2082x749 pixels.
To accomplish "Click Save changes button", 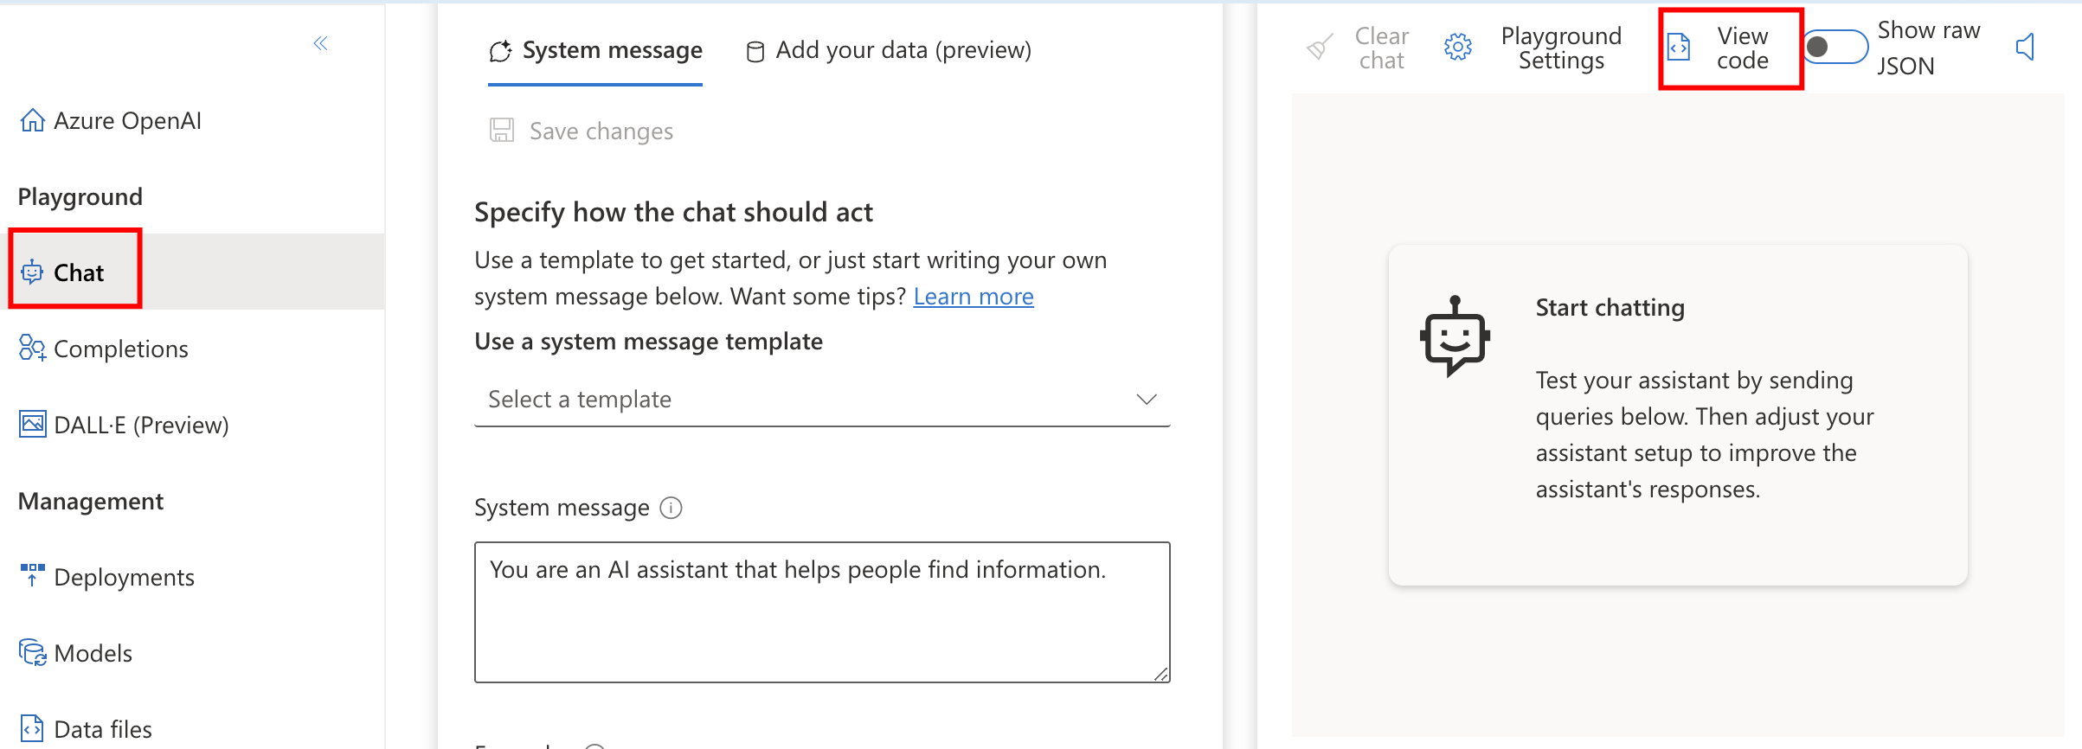I will click(582, 131).
